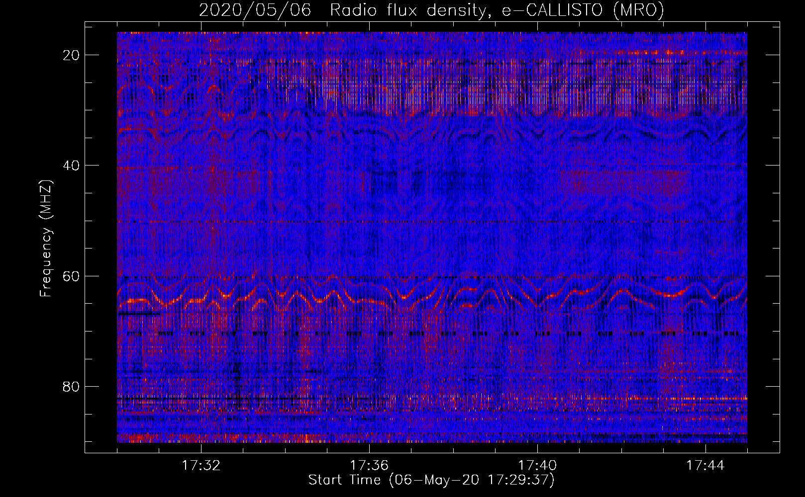
Task: Click the 60 MHz frequency tick label
Action: point(72,276)
